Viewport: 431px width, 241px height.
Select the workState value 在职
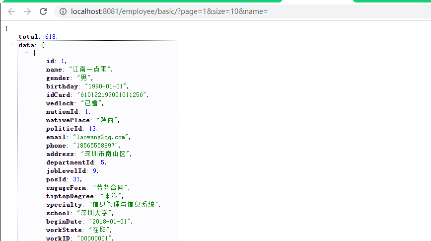99,230
